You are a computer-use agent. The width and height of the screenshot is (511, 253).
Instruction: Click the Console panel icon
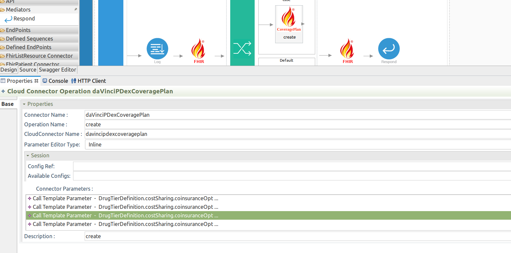click(55, 80)
